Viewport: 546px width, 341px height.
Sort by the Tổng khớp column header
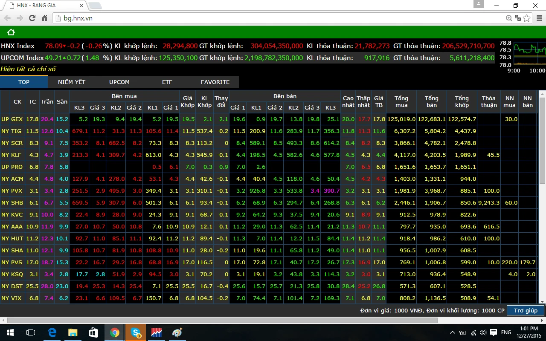tap(462, 101)
